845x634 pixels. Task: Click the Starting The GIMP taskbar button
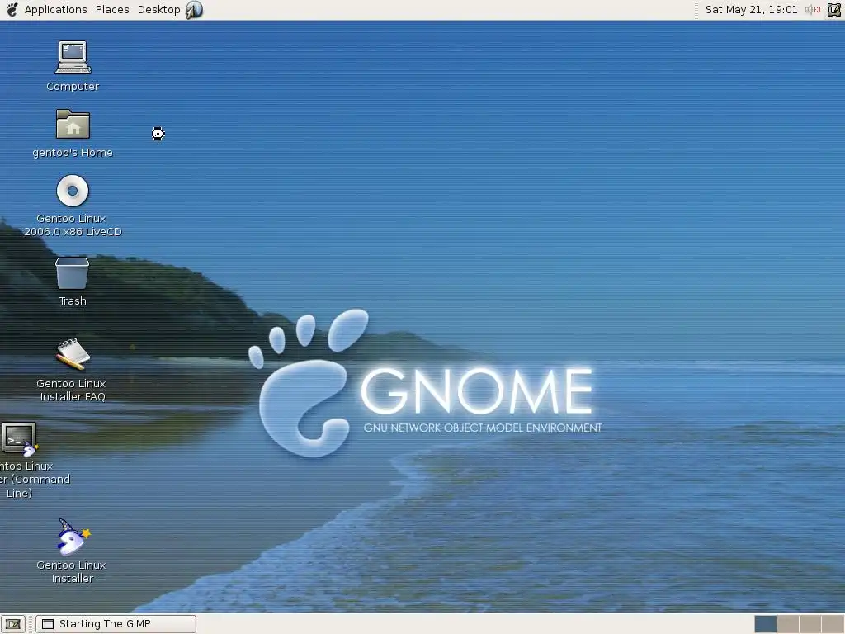coord(116,624)
